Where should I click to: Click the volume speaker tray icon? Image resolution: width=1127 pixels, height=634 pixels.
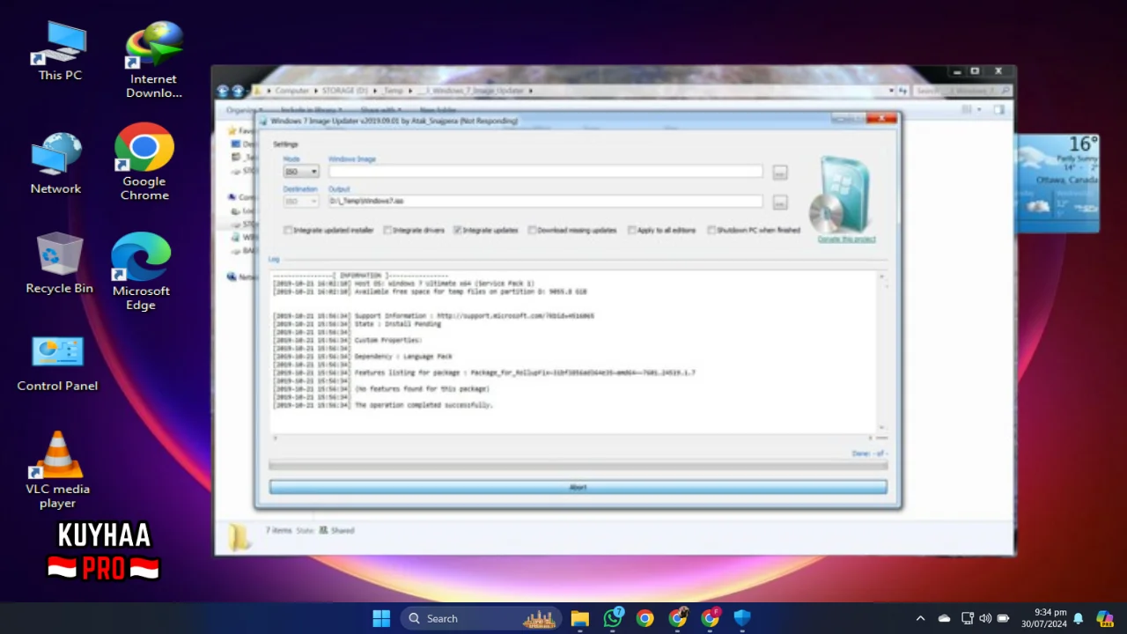pos(984,618)
